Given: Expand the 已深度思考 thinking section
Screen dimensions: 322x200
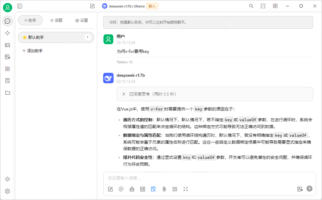Looking at the screenshot, I should (215, 94).
